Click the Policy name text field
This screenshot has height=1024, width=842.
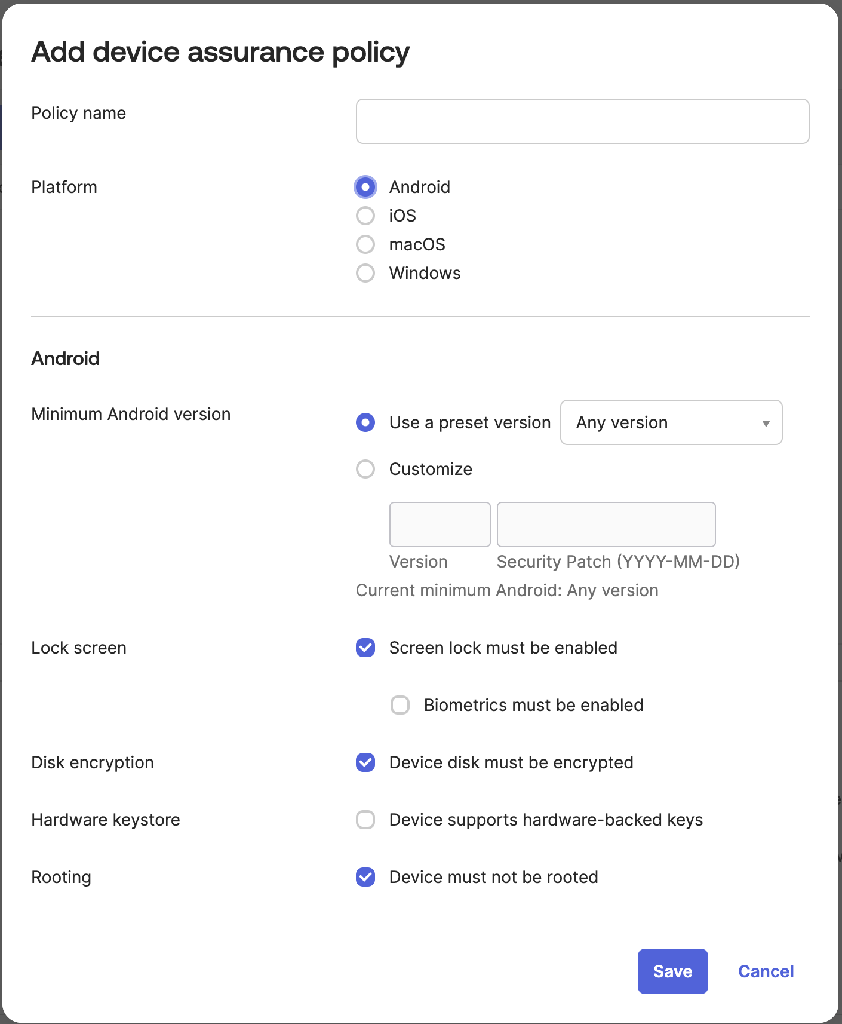pyautogui.click(x=582, y=121)
